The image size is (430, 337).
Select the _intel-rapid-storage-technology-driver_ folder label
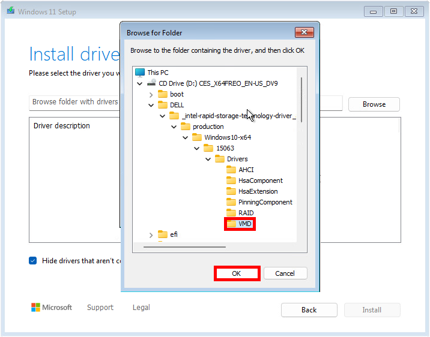tap(238, 116)
